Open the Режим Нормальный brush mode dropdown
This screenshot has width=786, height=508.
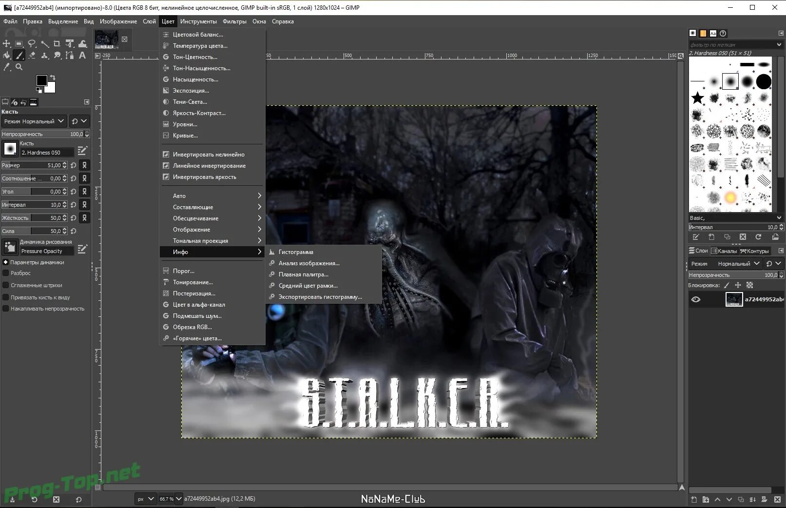[34, 121]
